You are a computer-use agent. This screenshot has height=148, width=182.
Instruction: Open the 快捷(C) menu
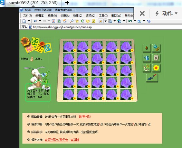[78, 16]
